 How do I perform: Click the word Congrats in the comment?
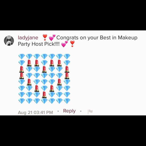(x=67, y=38)
